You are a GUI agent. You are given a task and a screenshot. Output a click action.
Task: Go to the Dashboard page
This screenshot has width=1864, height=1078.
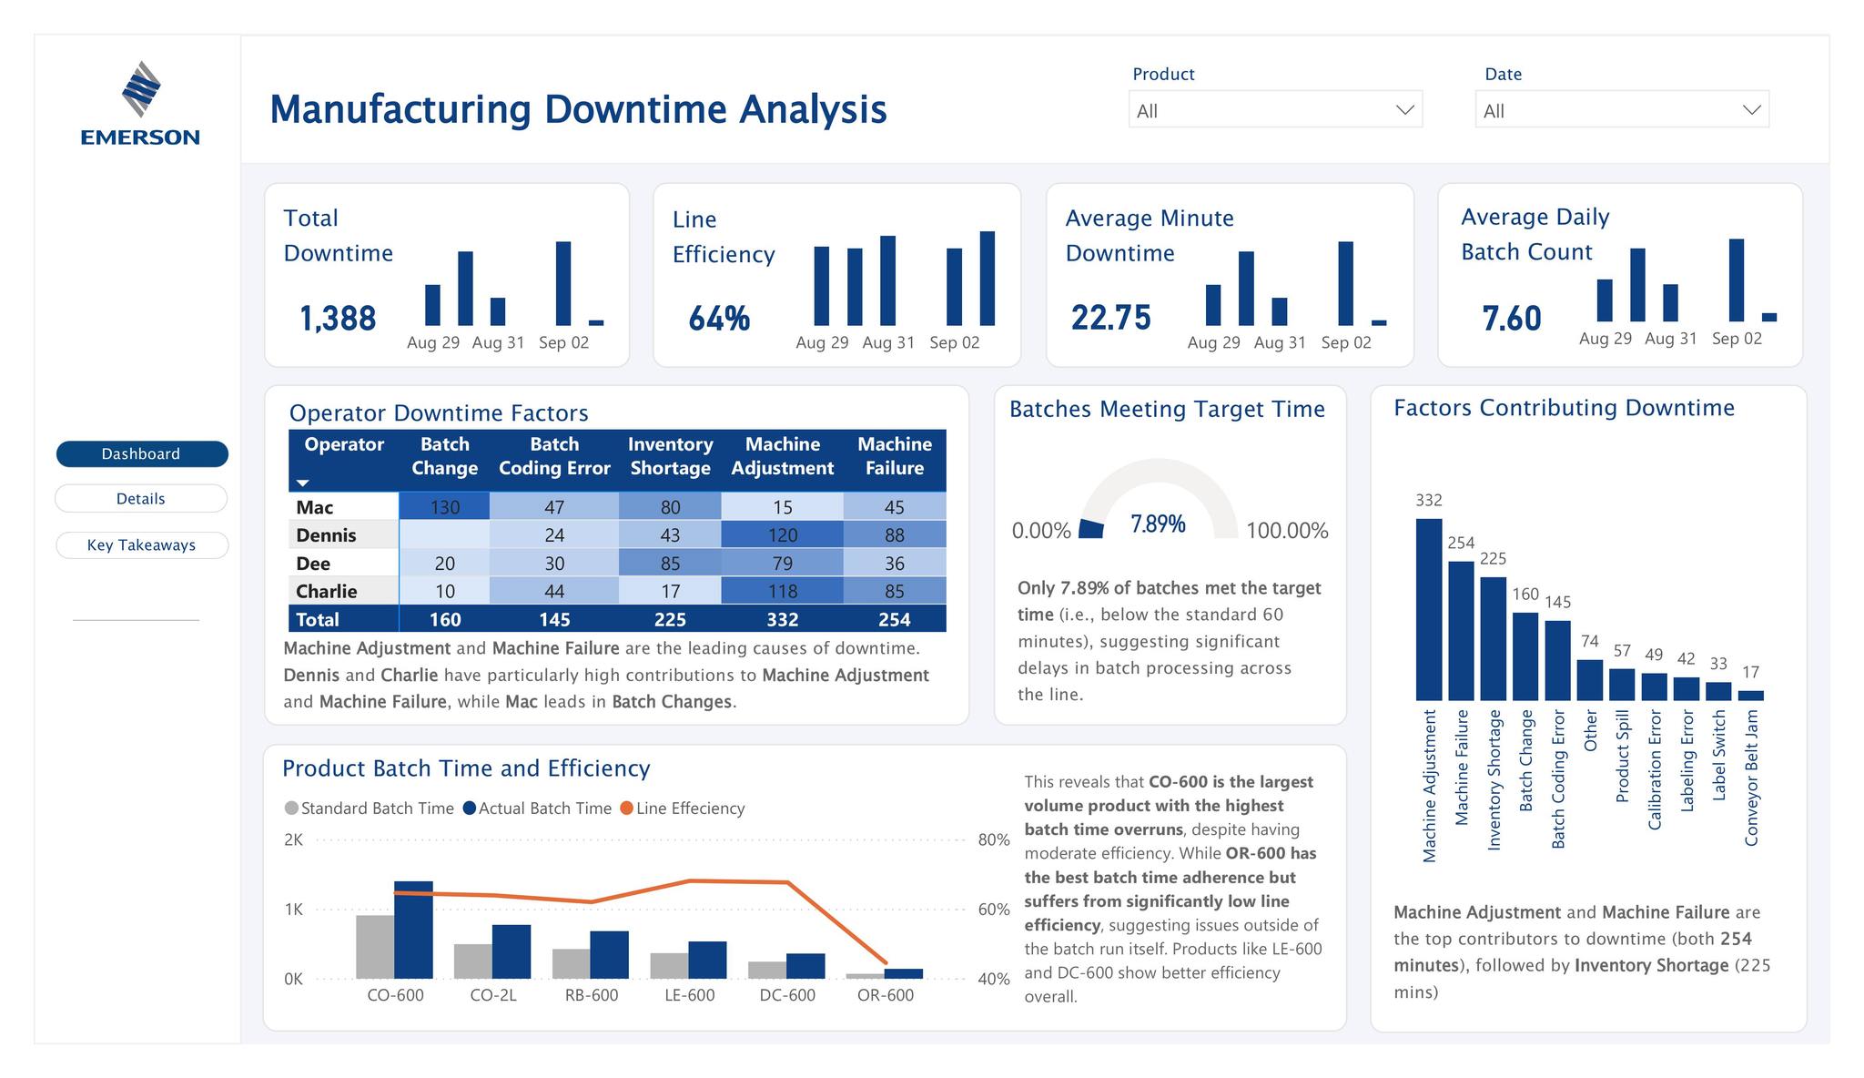(x=141, y=453)
